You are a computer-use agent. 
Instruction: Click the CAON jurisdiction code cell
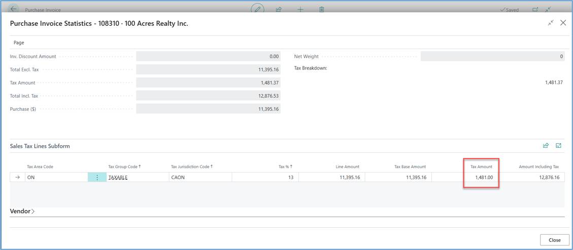[x=200, y=177]
